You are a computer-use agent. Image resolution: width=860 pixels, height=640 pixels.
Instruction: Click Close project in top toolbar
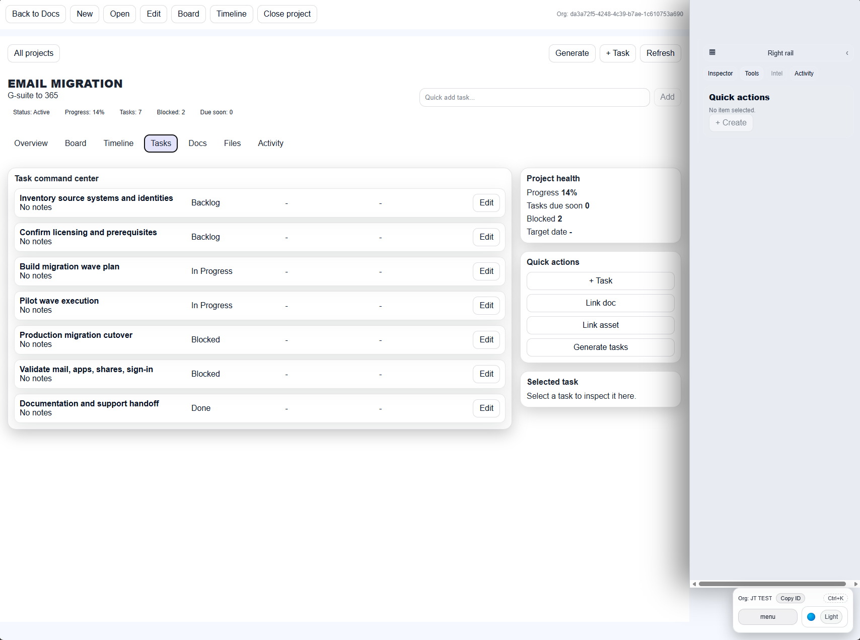pyautogui.click(x=286, y=14)
